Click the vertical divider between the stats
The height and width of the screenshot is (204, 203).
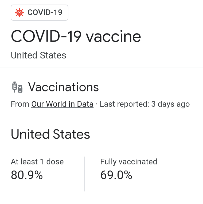[85, 174]
